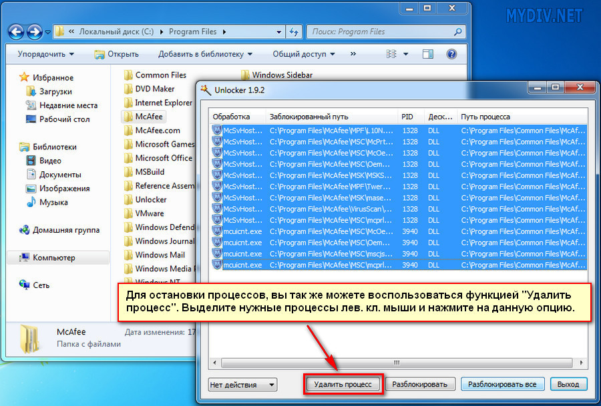Click the magnifier search icon
601x406 pixels.
pos(457,32)
